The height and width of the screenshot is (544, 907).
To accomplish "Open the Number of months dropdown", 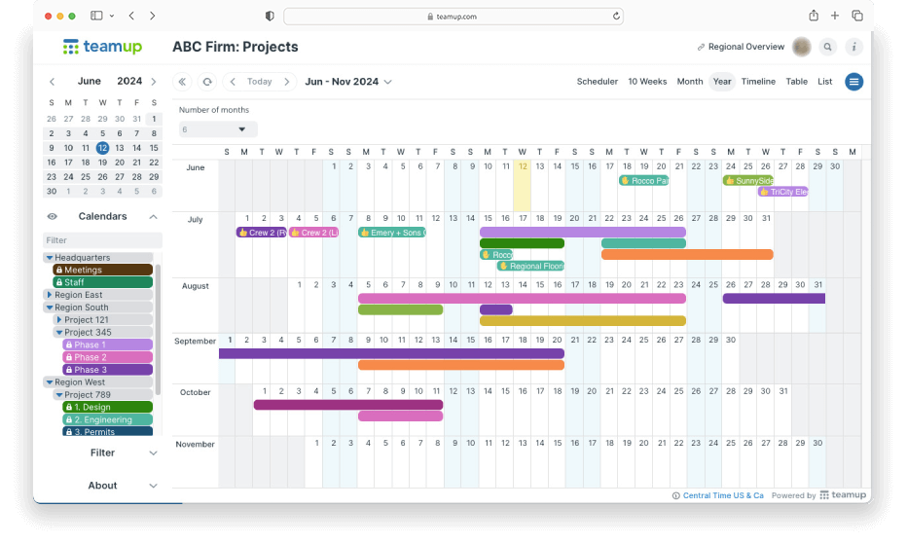I will tap(218, 128).
